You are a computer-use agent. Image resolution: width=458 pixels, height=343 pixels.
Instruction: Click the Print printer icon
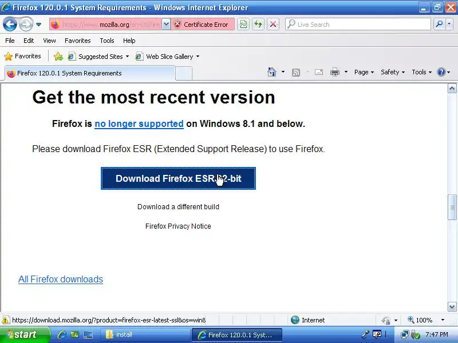coord(335,72)
